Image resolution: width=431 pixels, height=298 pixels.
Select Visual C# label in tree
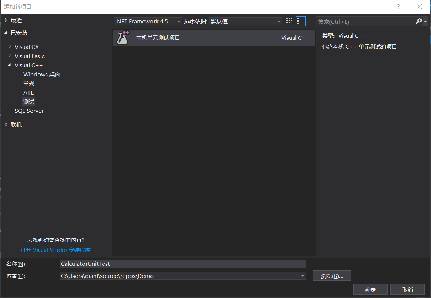pos(26,47)
